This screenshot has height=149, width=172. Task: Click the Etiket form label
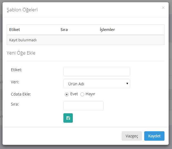coord(16,70)
